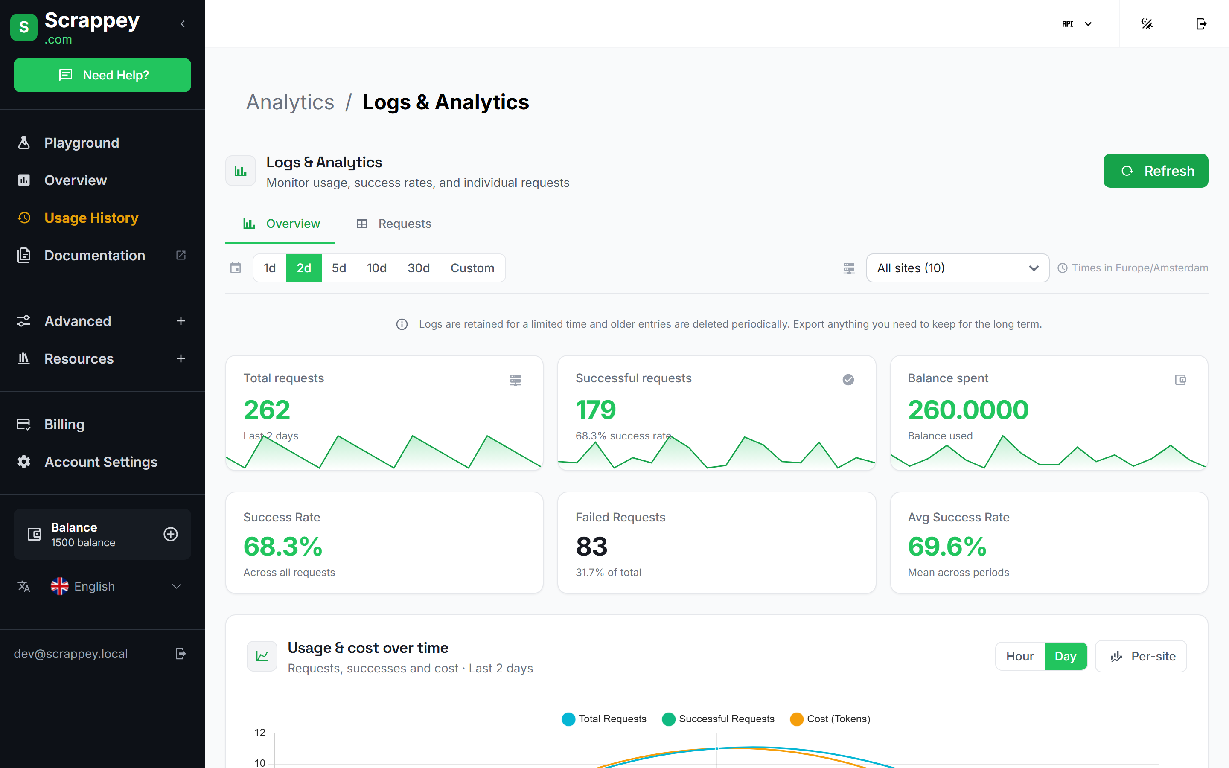Click the Per-site button
The image size is (1229, 768).
click(1141, 656)
